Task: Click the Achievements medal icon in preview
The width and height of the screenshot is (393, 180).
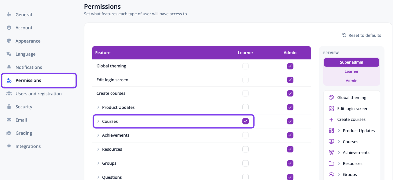Action: click(x=331, y=152)
